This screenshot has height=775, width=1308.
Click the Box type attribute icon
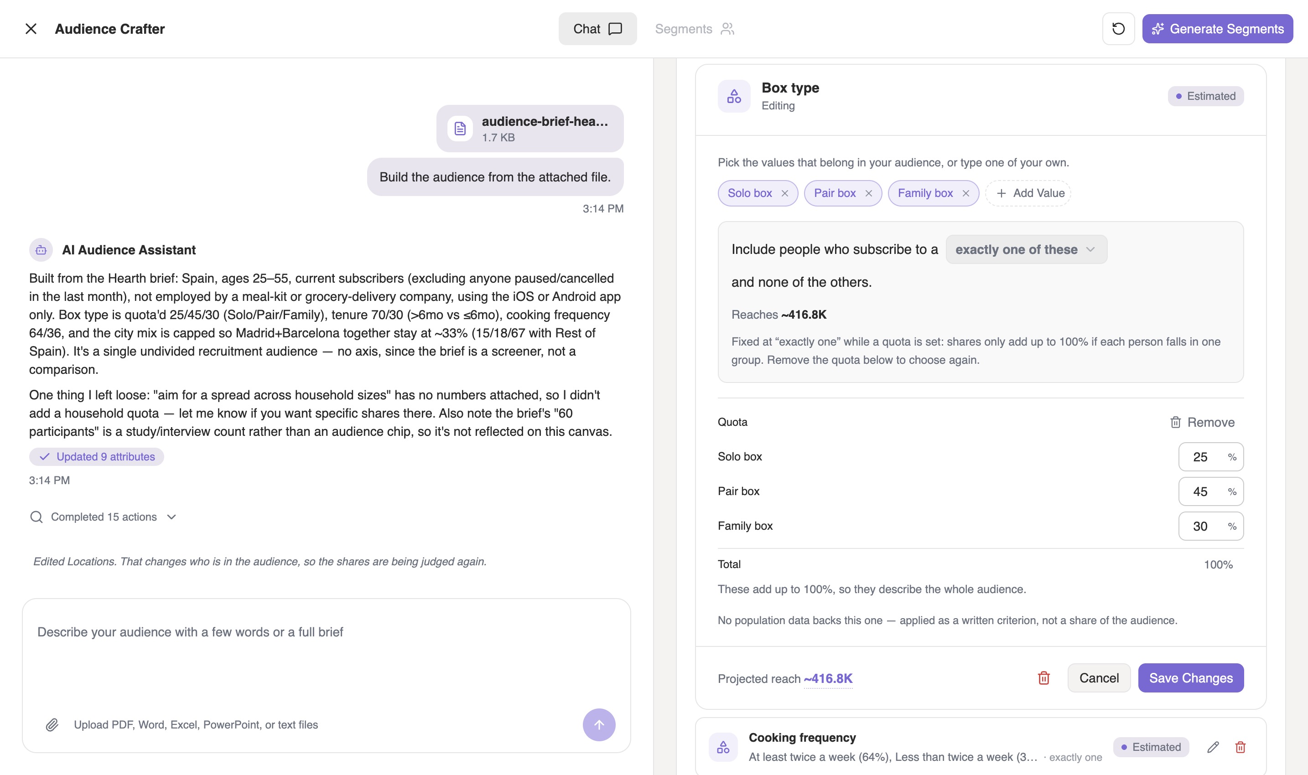click(734, 97)
